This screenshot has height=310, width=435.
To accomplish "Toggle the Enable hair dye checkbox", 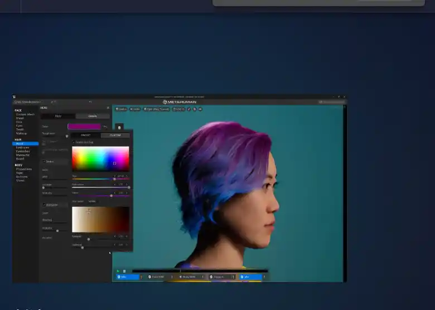I will (74, 142).
